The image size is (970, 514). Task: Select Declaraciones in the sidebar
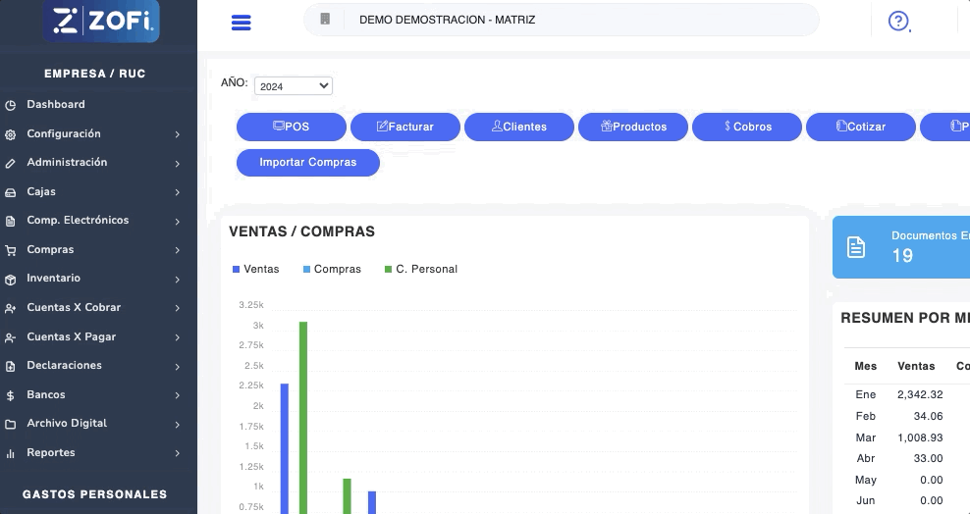64,366
